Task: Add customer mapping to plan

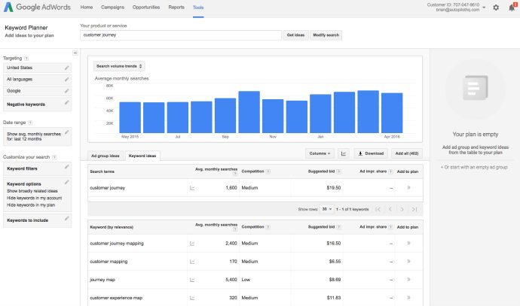Action: coord(408,262)
